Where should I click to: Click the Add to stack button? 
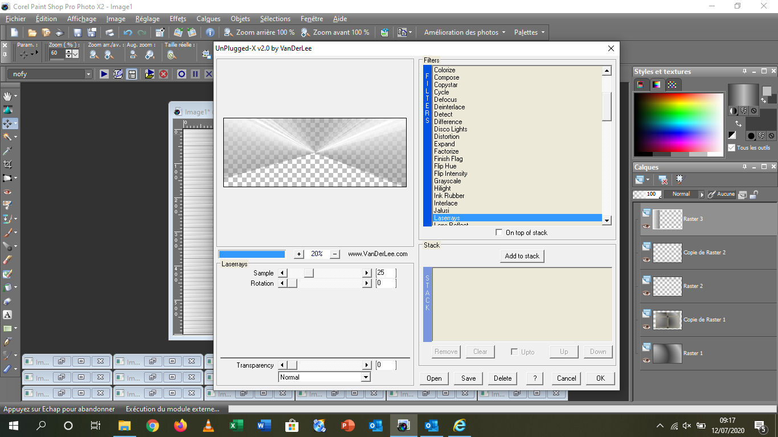click(x=522, y=256)
